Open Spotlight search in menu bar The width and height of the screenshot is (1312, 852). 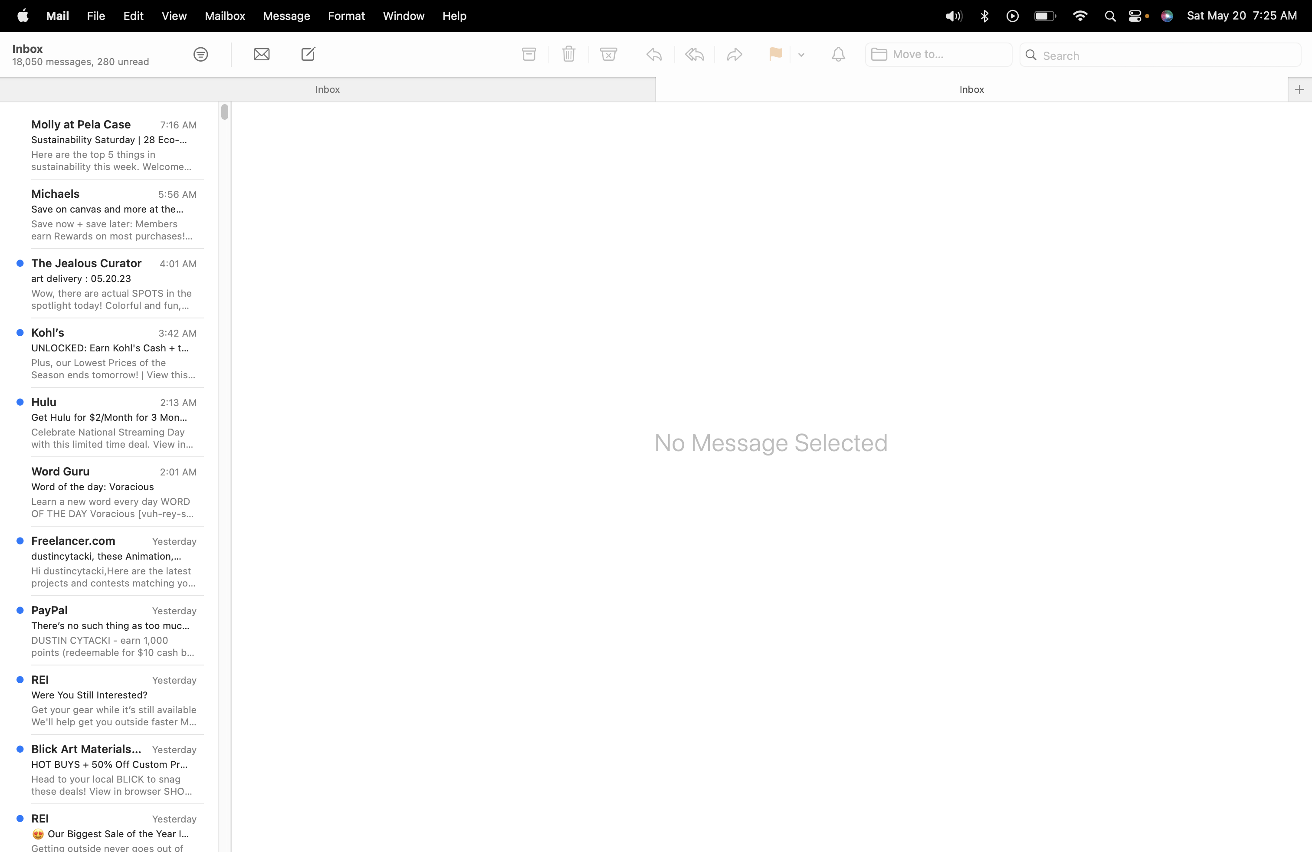(x=1110, y=16)
